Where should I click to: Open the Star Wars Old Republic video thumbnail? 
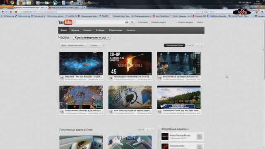click(81, 63)
